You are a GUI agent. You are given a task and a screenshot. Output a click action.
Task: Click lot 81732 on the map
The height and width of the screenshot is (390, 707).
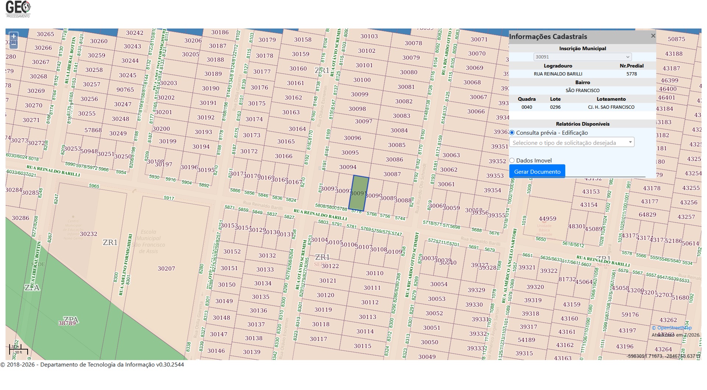567,279
